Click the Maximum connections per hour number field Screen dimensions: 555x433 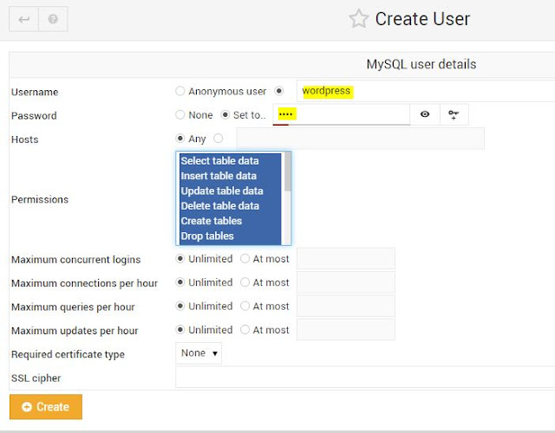pyautogui.click(x=346, y=282)
